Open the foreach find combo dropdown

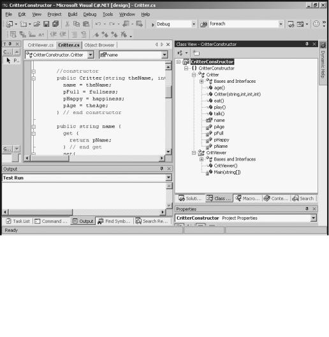tap(281, 24)
